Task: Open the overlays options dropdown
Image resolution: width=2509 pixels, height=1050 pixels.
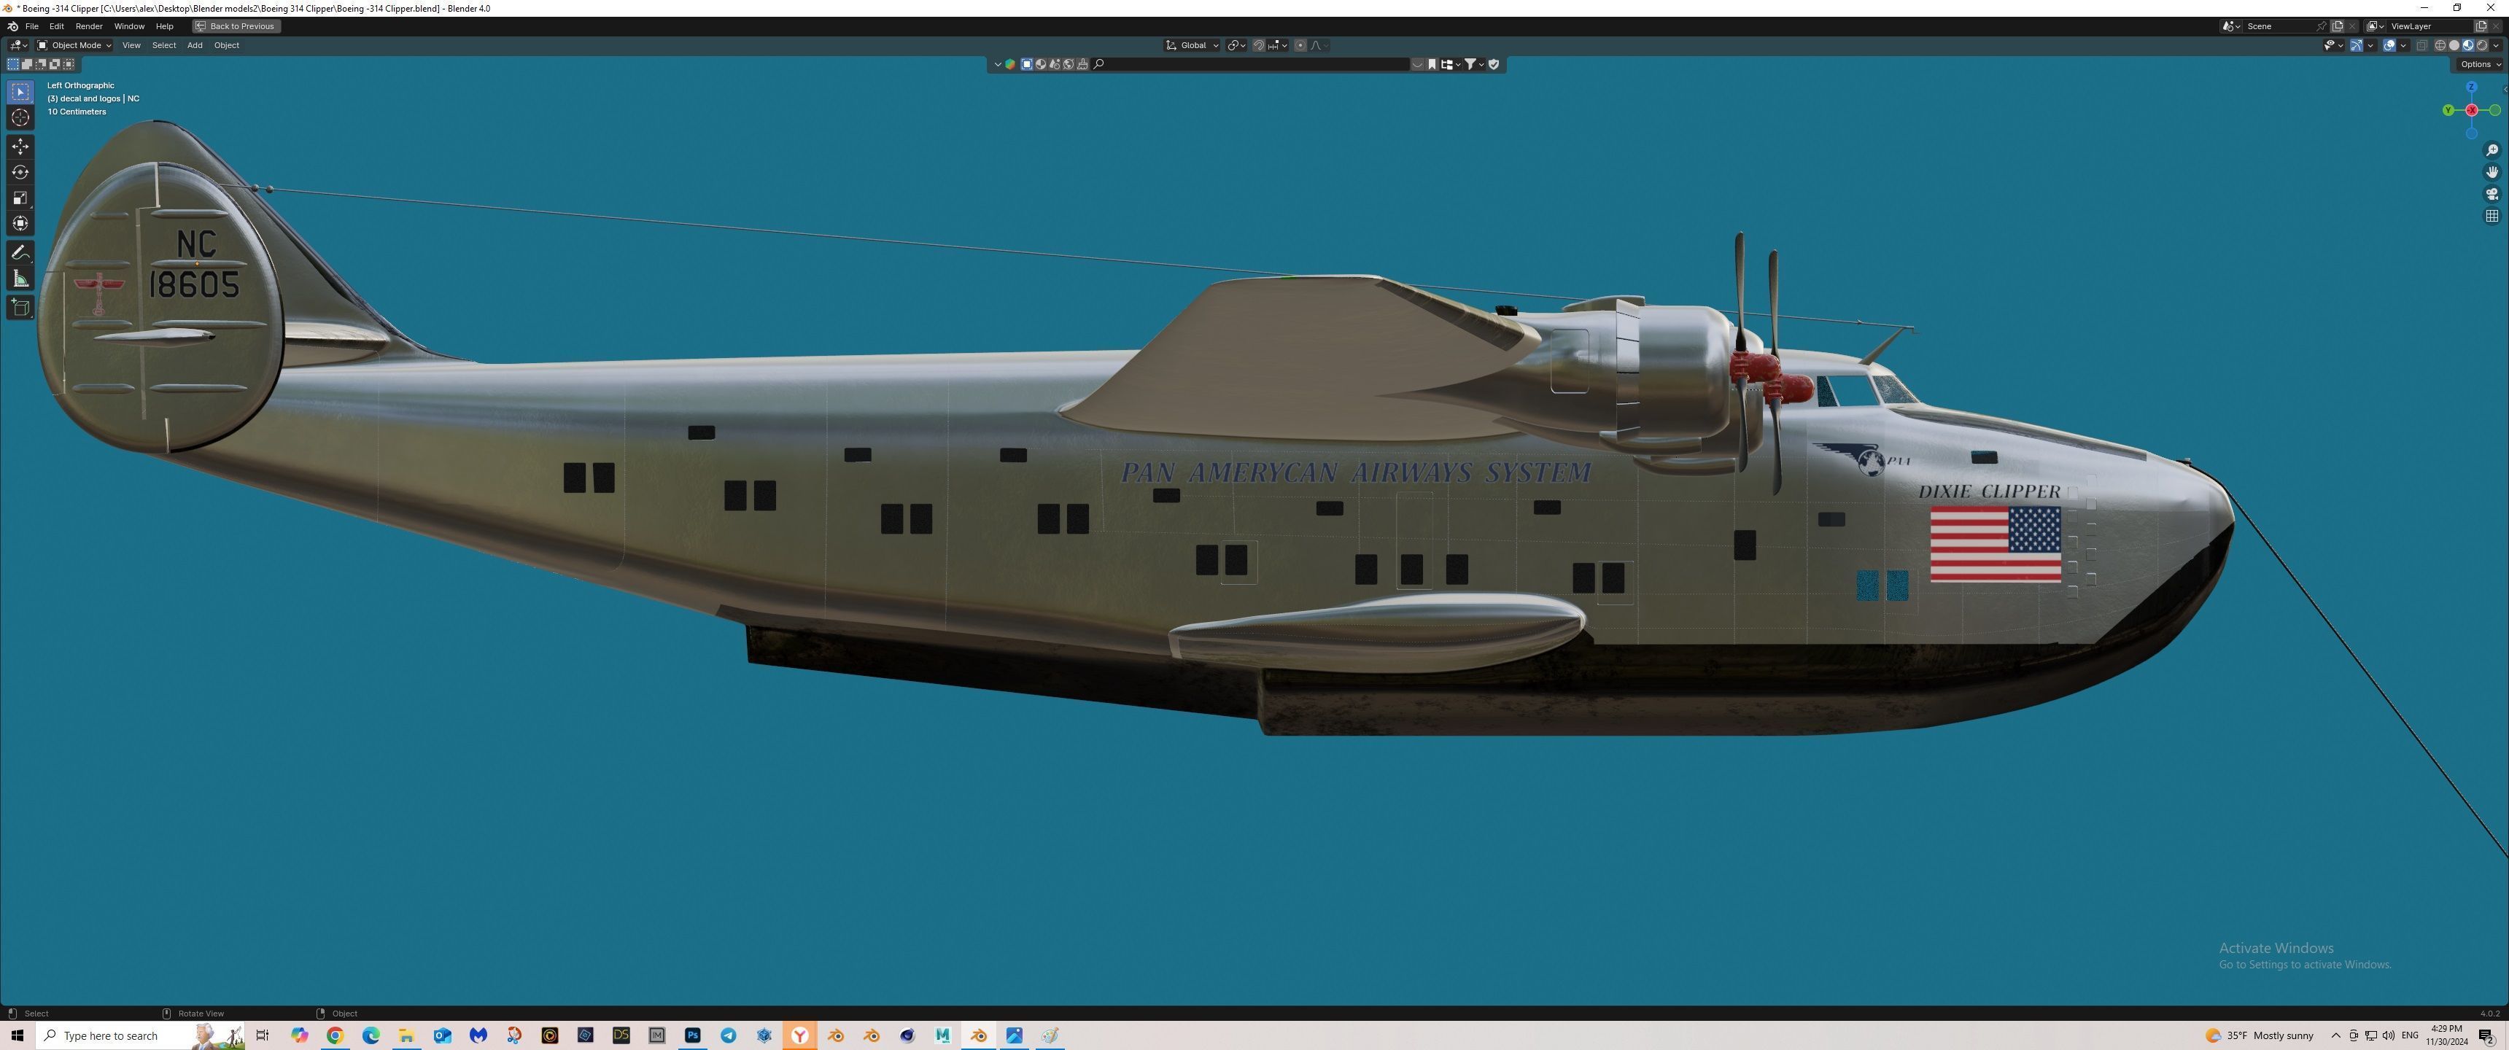Action: coord(2403,44)
